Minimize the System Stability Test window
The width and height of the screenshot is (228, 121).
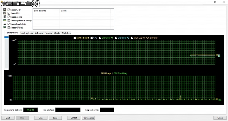(207, 2)
